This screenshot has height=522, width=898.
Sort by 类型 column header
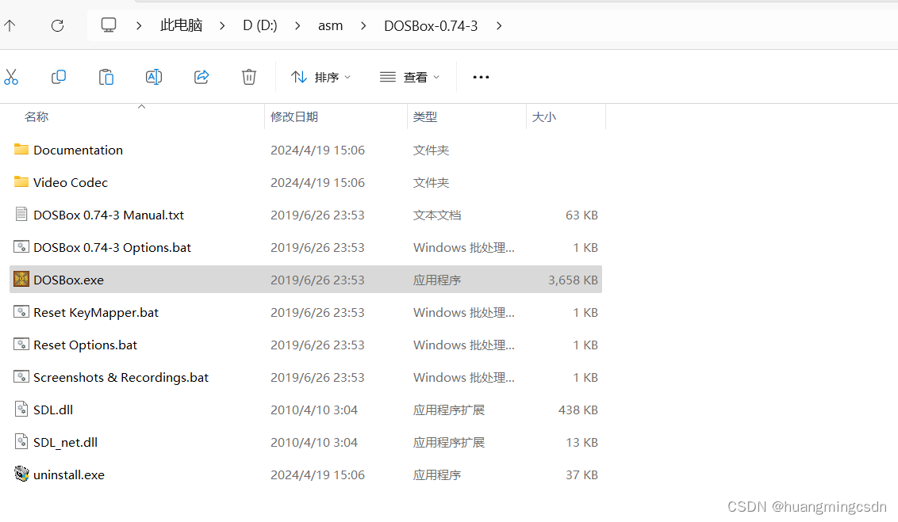coord(425,116)
